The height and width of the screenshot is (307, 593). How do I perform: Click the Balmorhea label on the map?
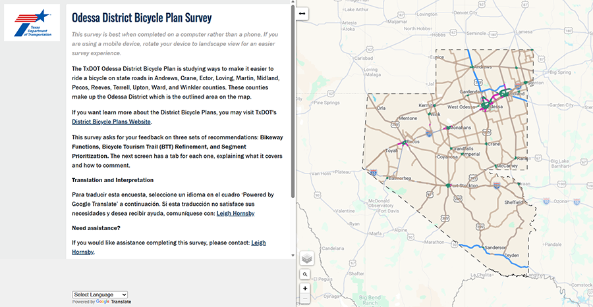pos(400,178)
